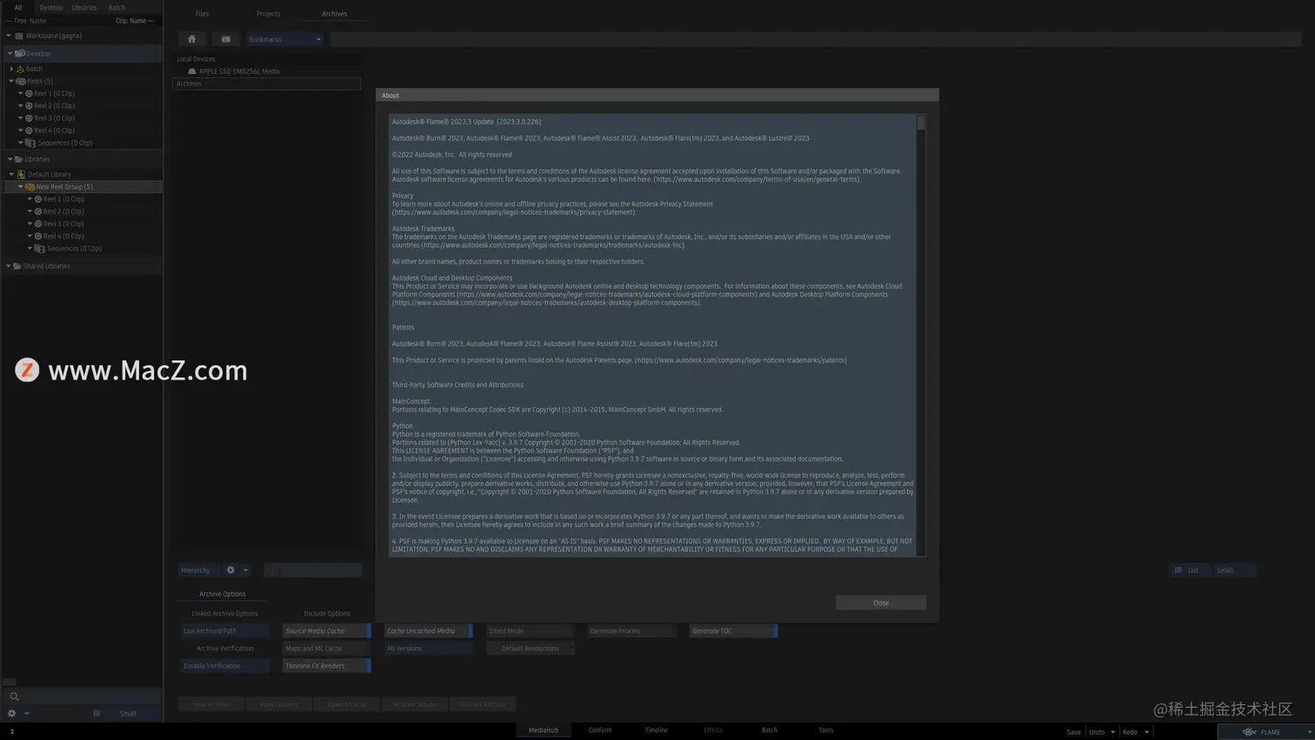Click New Reel Group's Reel 1 icon

point(38,199)
